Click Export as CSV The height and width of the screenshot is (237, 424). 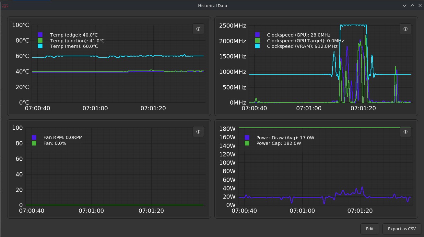click(x=402, y=229)
